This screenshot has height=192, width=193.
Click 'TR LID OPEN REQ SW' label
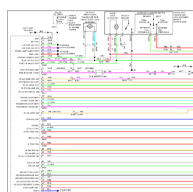tap(29, 79)
